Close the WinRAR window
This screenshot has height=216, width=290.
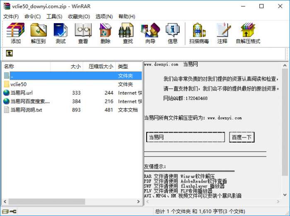pos(280,6)
